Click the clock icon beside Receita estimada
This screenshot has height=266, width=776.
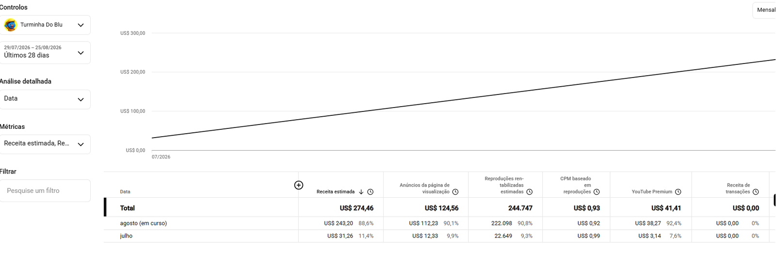pyautogui.click(x=371, y=192)
